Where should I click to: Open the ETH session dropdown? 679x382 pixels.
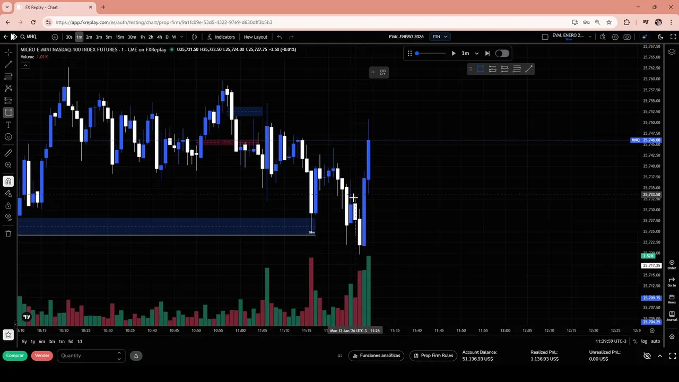click(440, 37)
